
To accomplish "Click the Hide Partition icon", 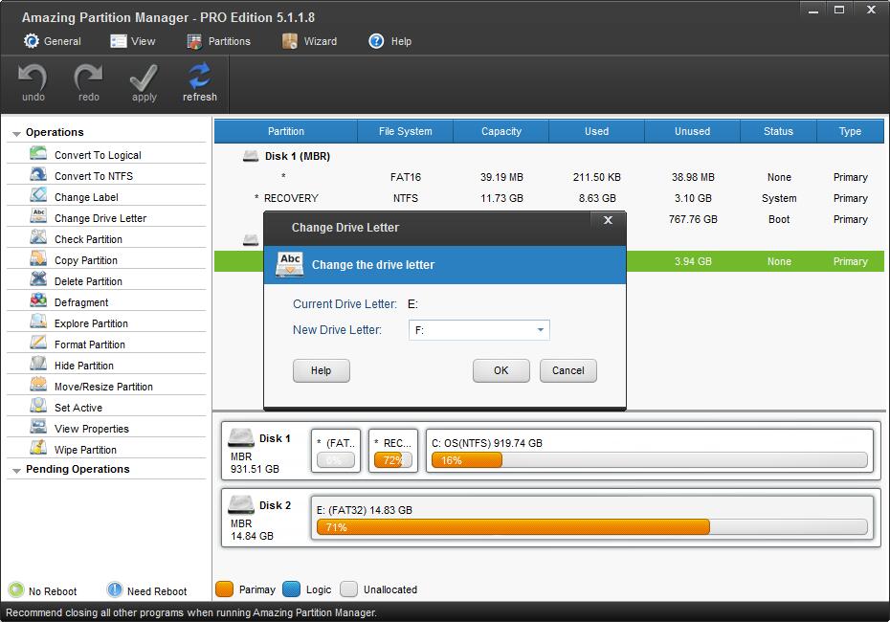I will [38, 364].
